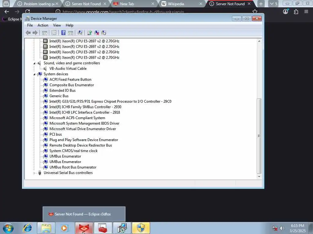Select Intel ICH9 LPC Interface Controller - 2918
Image resolution: width=313 pixels, height=234 pixels.
click(x=85, y=112)
